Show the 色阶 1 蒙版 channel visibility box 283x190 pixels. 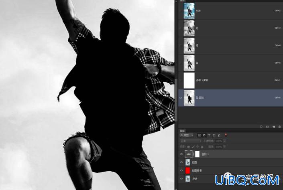click(181, 80)
